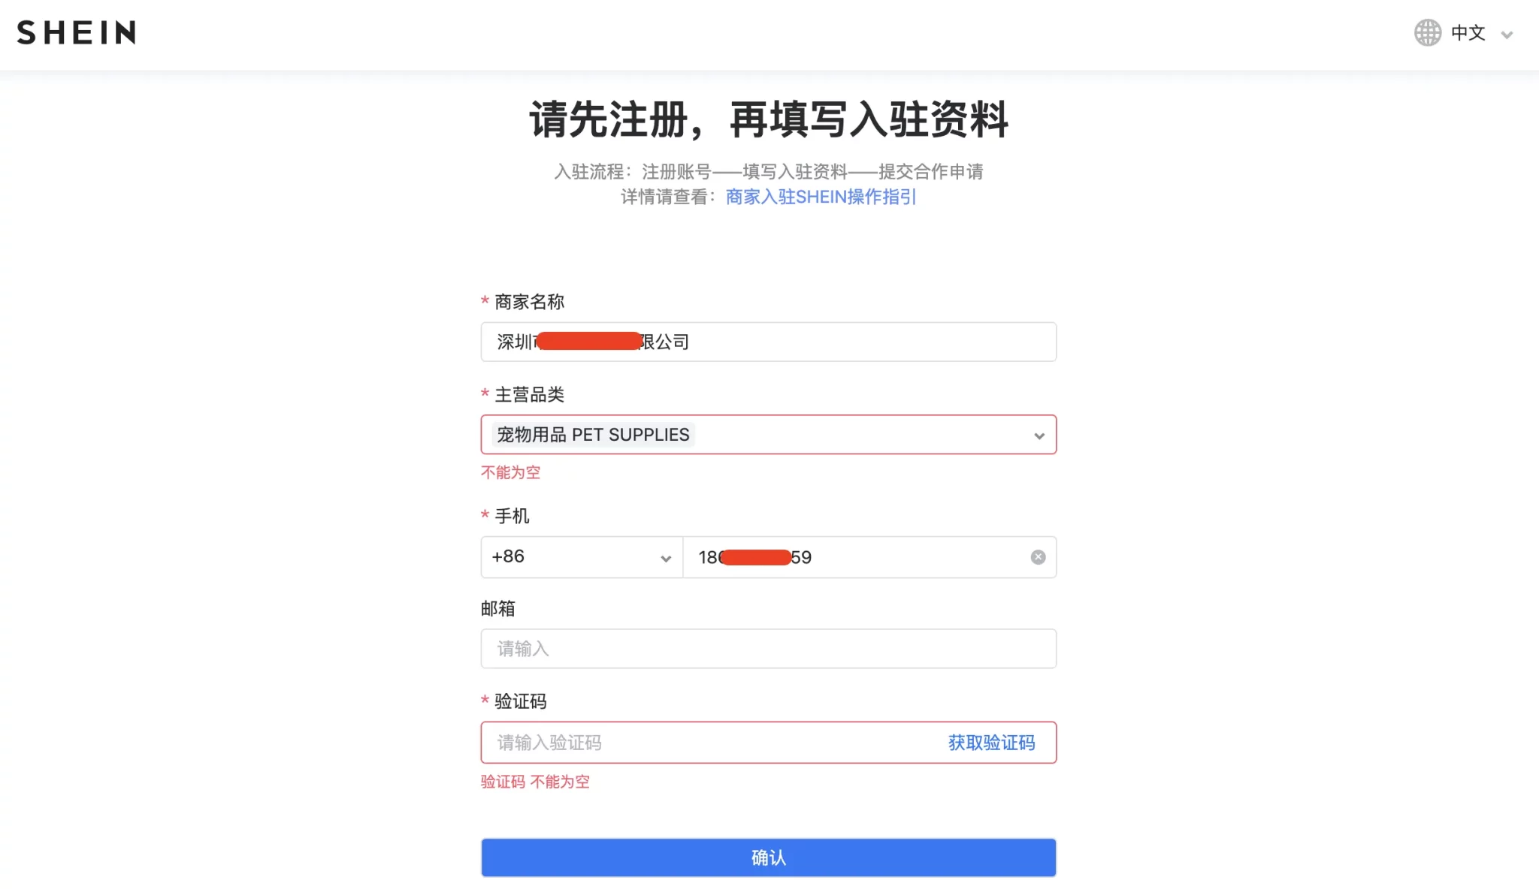Click the globe language icon
Image resolution: width=1539 pixels, height=889 pixels.
coord(1426,33)
